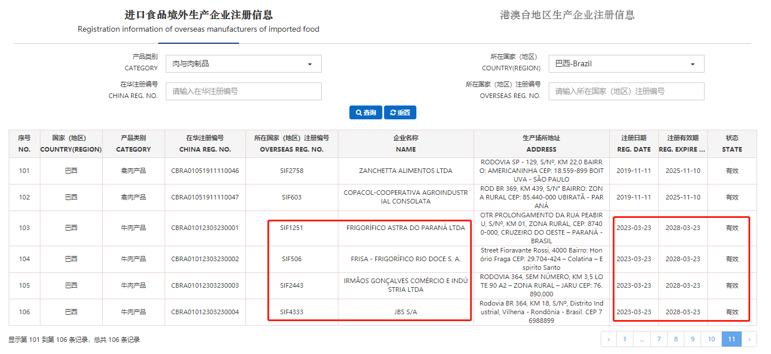Click row number 103
This screenshot has width=771, height=354.
24,228
